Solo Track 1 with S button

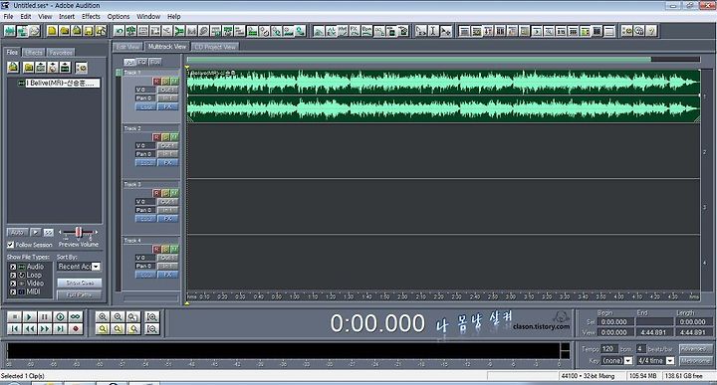coord(165,82)
